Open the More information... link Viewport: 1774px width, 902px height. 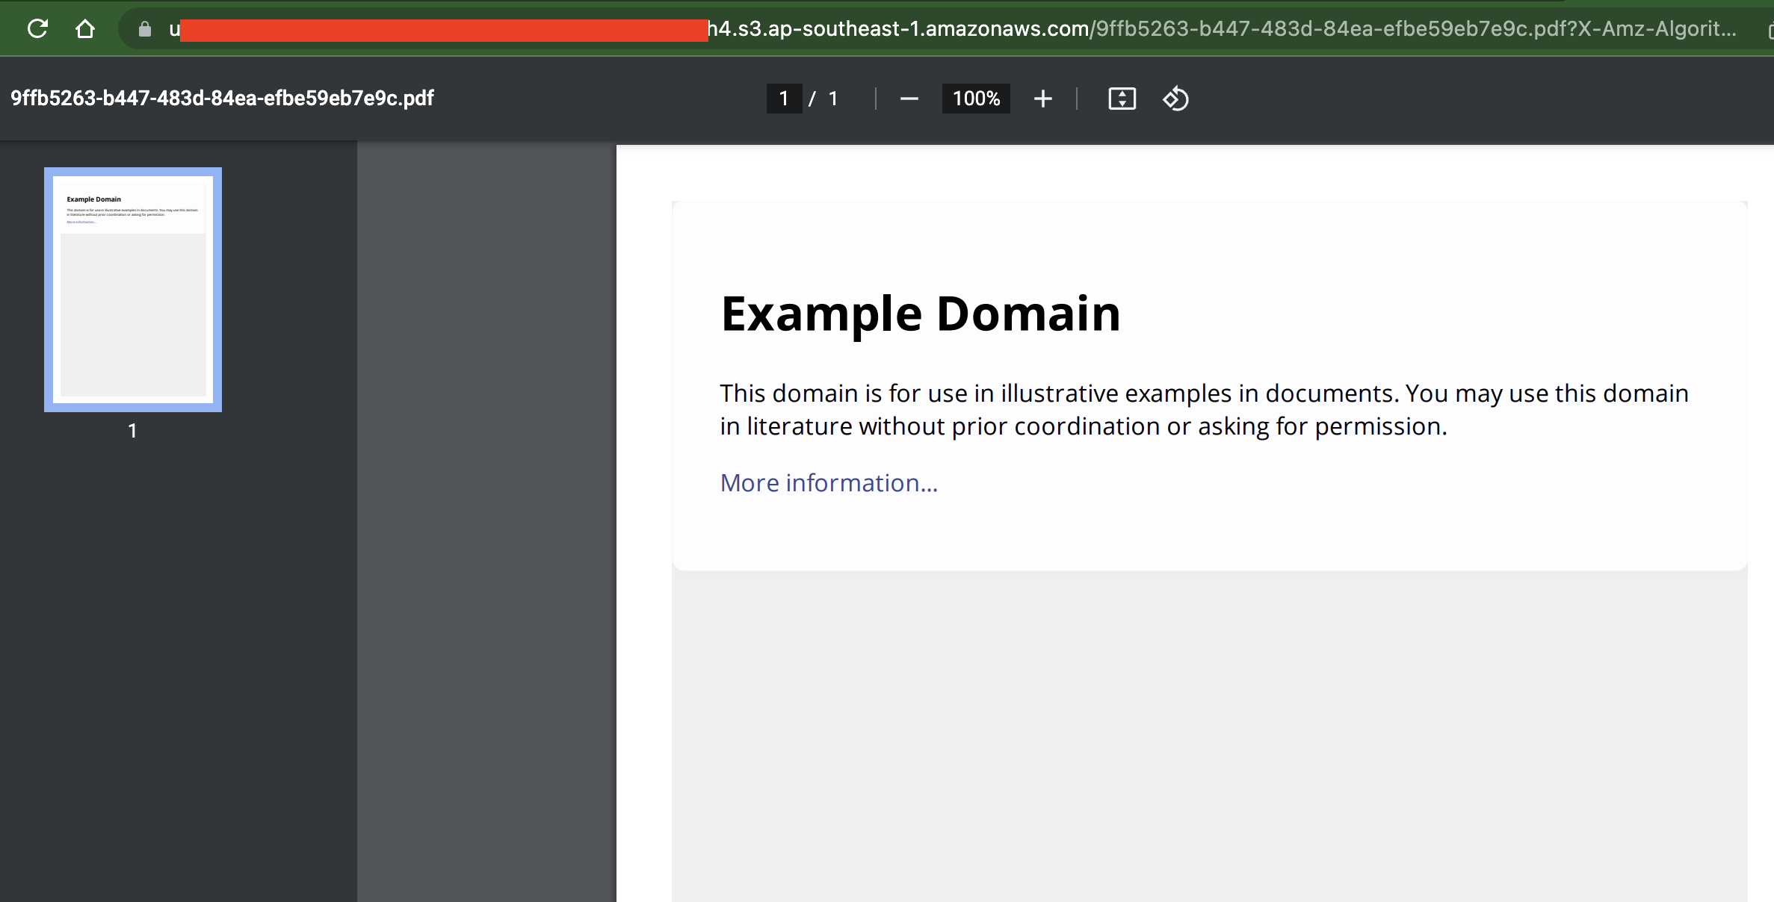point(829,483)
